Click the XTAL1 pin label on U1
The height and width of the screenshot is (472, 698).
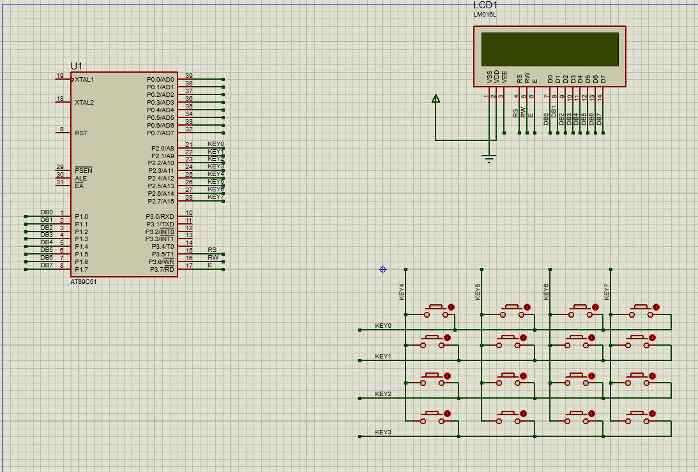tap(84, 80)
